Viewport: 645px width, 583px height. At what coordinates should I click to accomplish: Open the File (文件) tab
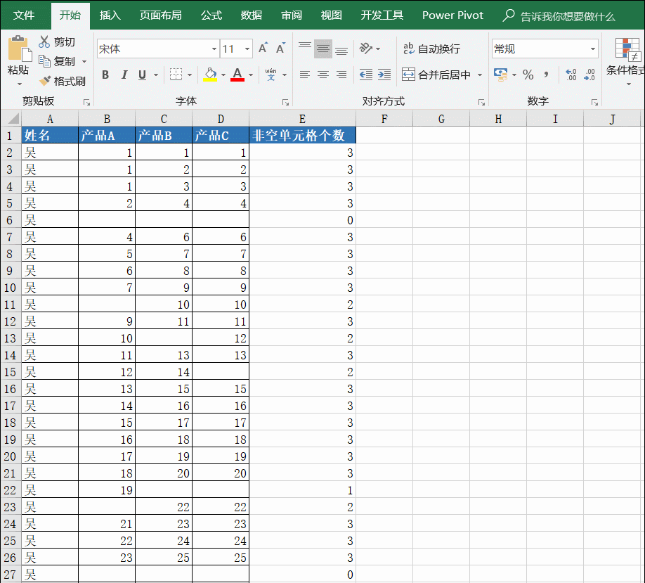point(24,15)
